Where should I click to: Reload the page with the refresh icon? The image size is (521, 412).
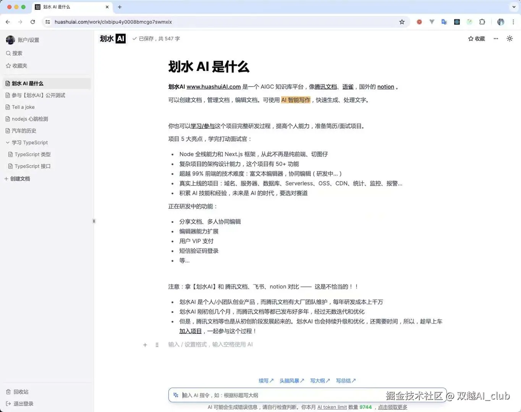pos(33,22)
